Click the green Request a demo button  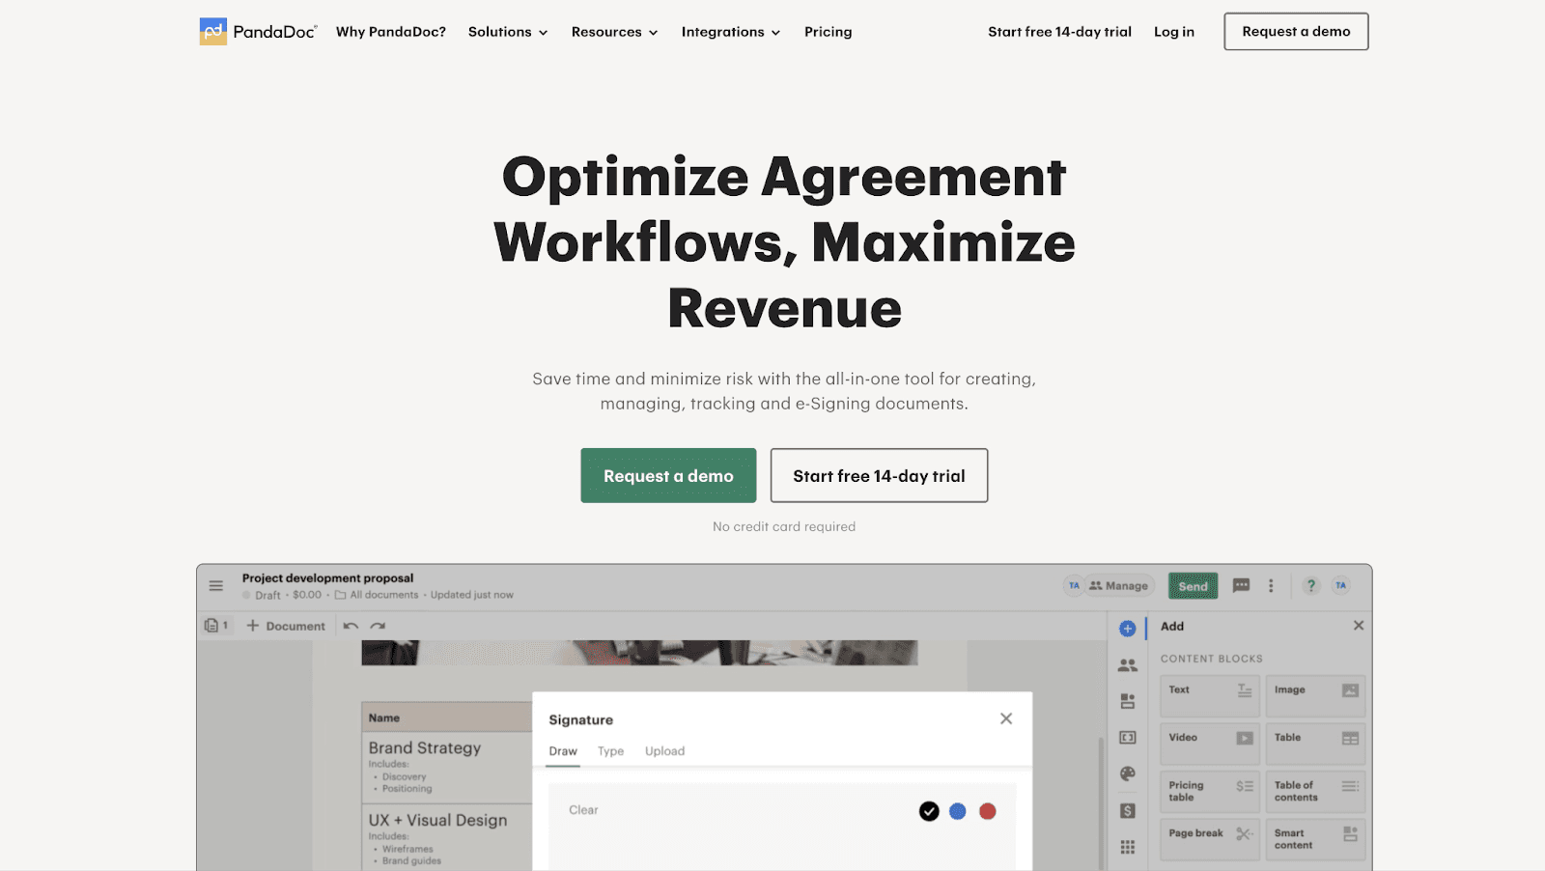[x=668, y=475]
